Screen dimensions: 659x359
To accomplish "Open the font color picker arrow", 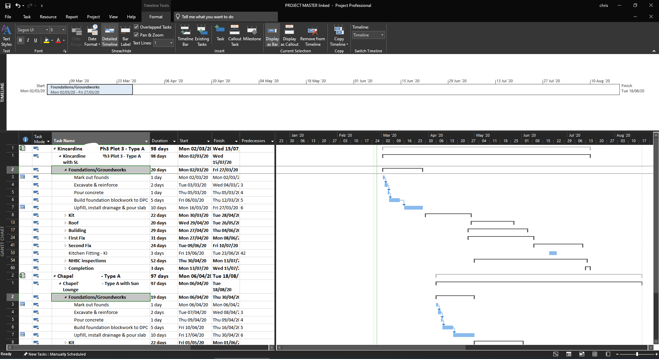I will [64, 41].
